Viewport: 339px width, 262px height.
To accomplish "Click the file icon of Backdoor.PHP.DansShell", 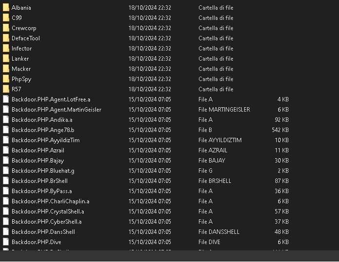I will 6,232.
